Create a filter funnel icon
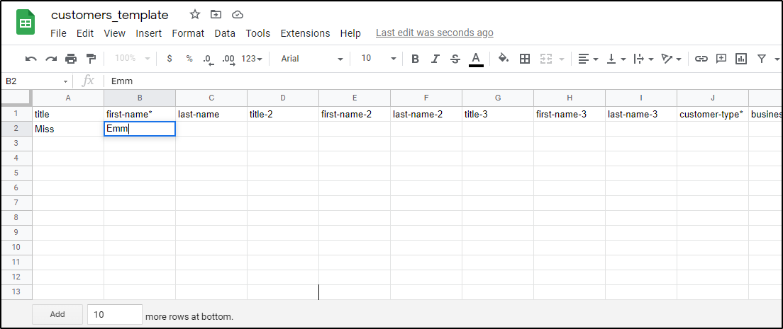The image size is (783, 329). 762,59
